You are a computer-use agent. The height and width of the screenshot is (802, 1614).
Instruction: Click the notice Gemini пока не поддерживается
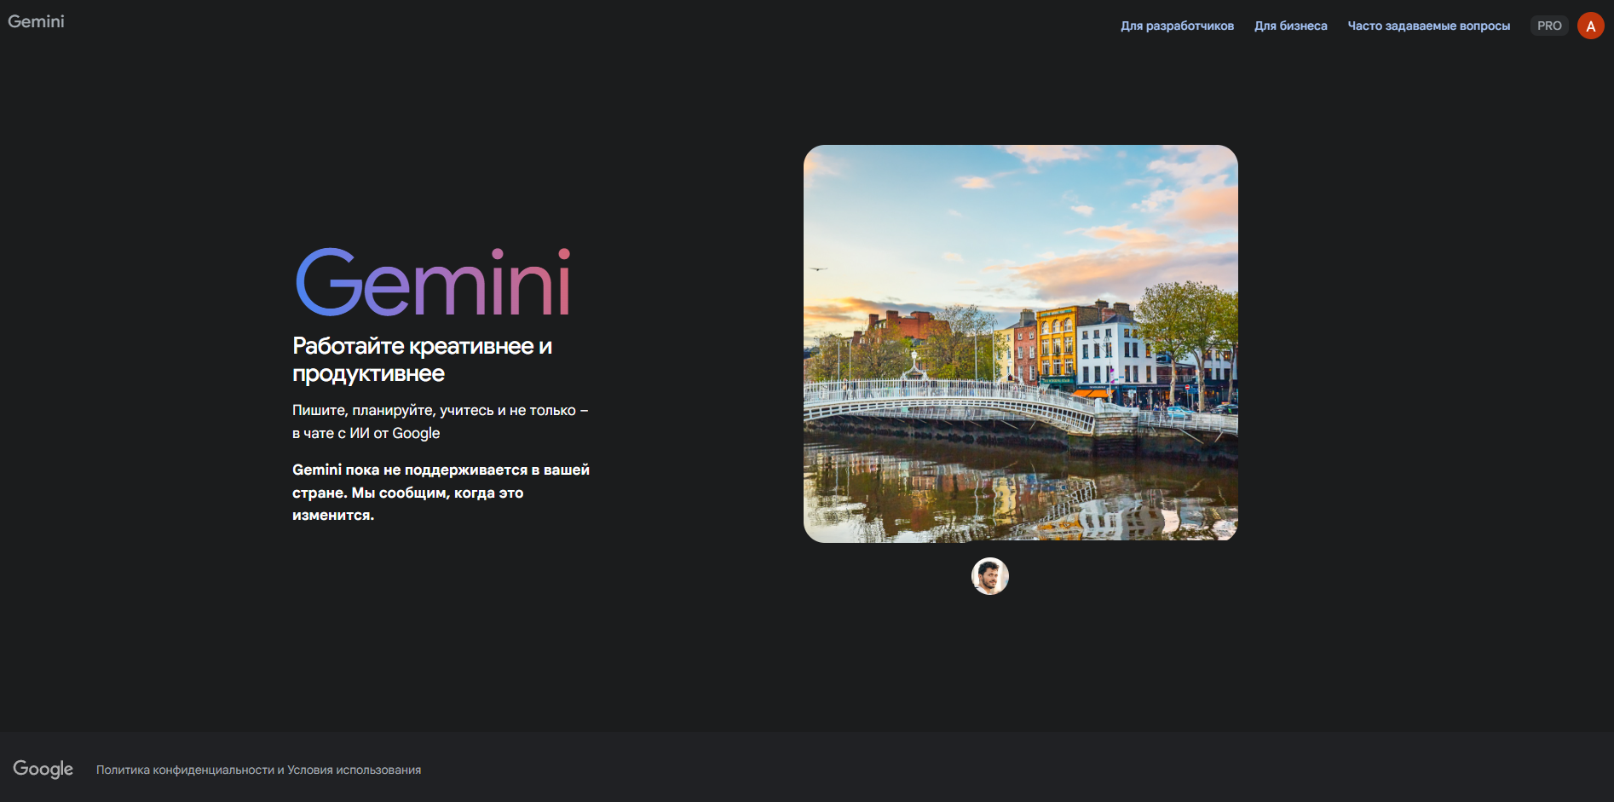(x=441, y=492)
